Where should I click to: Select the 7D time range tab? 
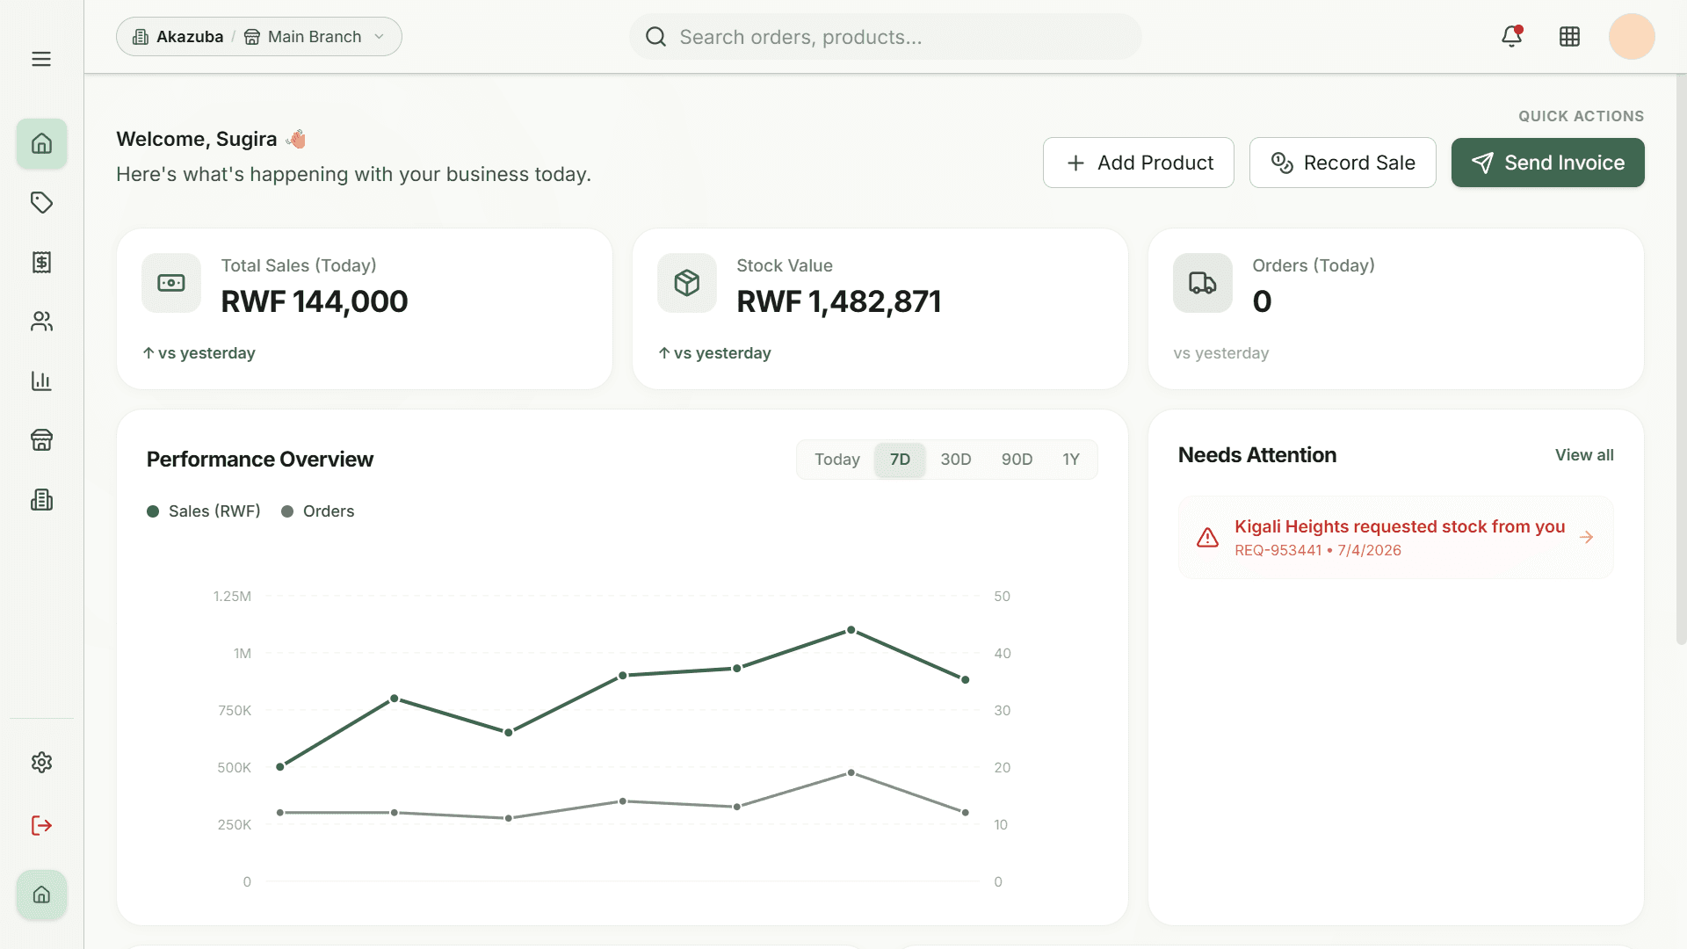tap(900, 460)
